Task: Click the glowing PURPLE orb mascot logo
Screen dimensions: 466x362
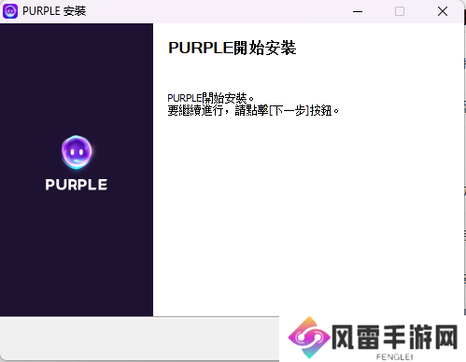Action: click(77, 152)
